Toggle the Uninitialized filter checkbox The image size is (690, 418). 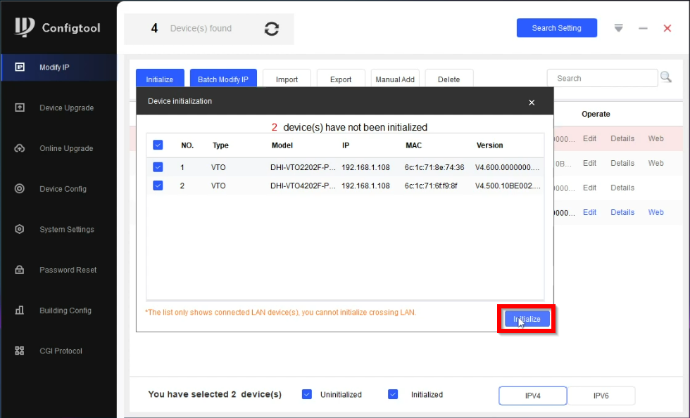(x=307, y=394)
